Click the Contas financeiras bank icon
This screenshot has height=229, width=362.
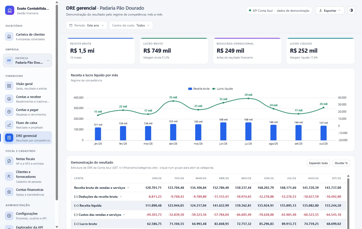pyautogui.click(x=9, y=192)
